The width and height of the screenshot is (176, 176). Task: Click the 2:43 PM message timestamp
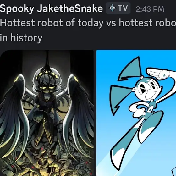pos(150,9)
